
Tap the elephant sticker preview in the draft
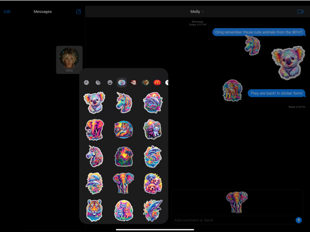tap(236, 202)
